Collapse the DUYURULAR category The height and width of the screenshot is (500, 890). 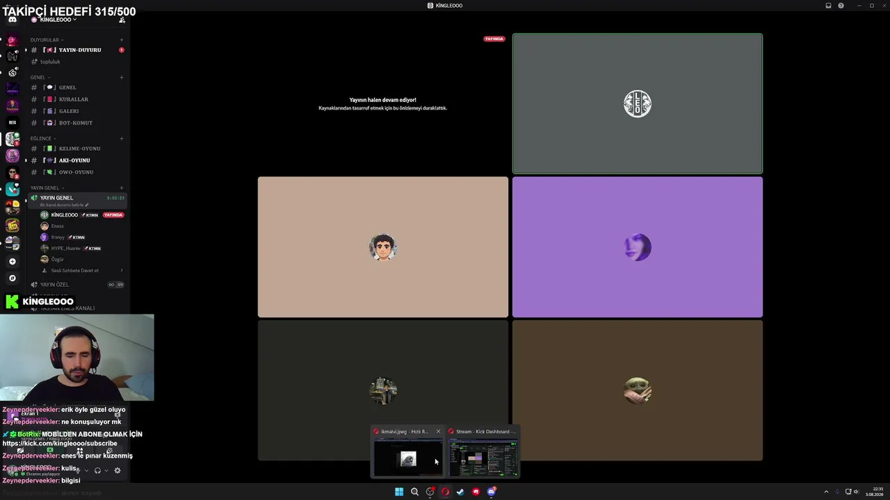click(x=47, y=40)
